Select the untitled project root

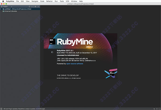pos(20,9)
